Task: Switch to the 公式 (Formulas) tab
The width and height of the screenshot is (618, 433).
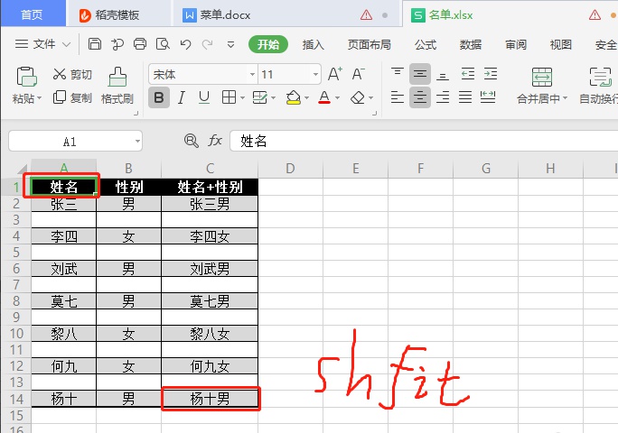Action: coord(426,44)
